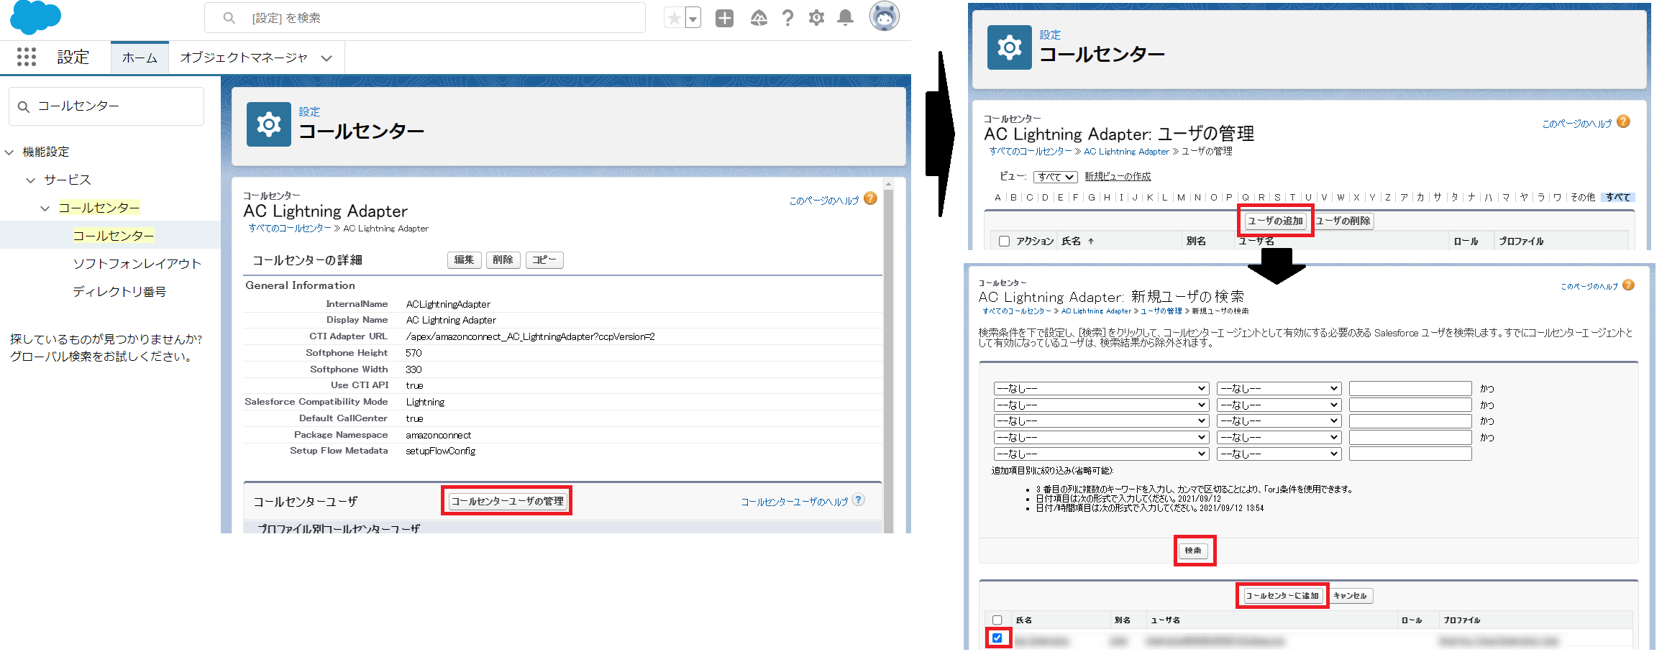Open the help question mark icon
1667x657 pixels.
coord(787,18)
